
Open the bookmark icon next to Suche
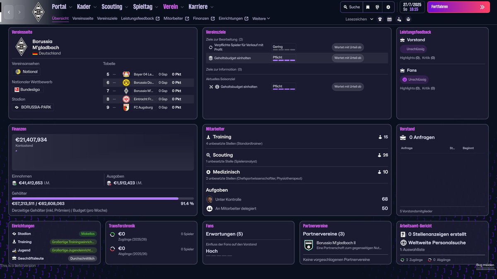click(x=368, y=7)
